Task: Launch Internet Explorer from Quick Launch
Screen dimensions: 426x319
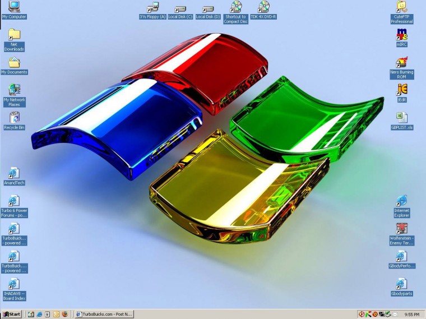Action: 39,315
